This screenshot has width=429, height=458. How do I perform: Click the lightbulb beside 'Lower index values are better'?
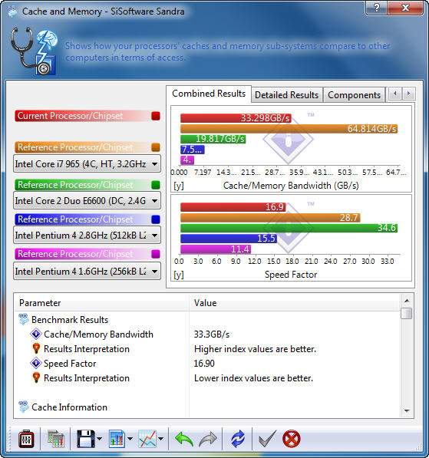(x=36, y=377)
